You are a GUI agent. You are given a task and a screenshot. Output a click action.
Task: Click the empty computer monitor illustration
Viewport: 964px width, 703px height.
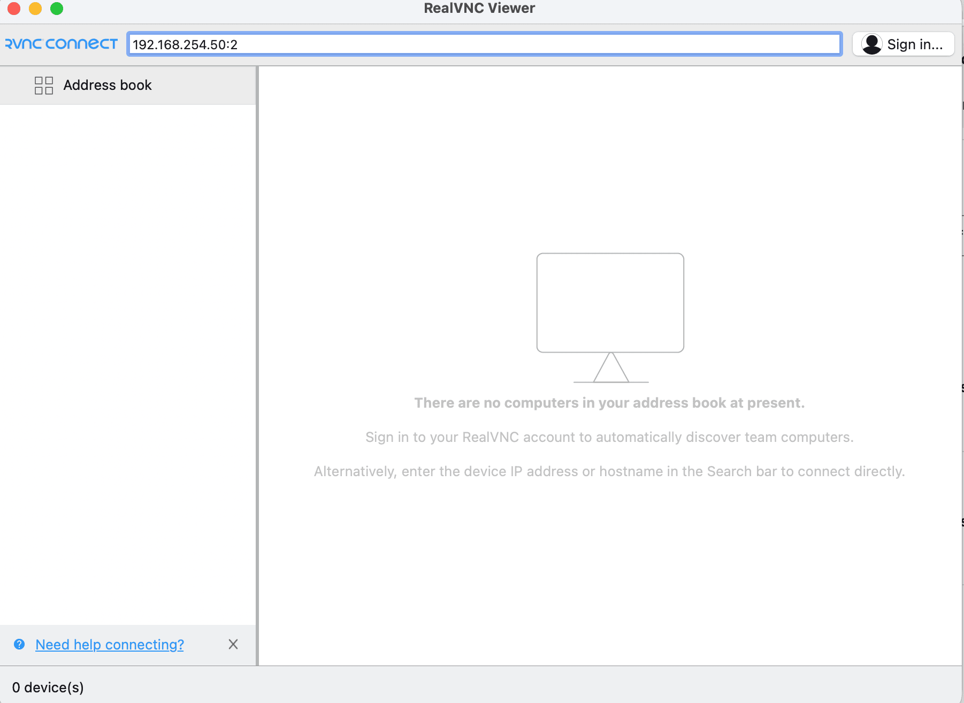click(610, 318)
